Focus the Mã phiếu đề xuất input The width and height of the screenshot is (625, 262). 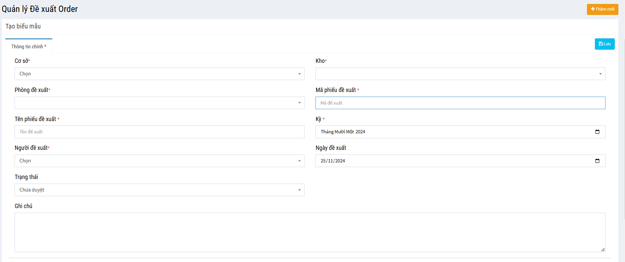460,103
